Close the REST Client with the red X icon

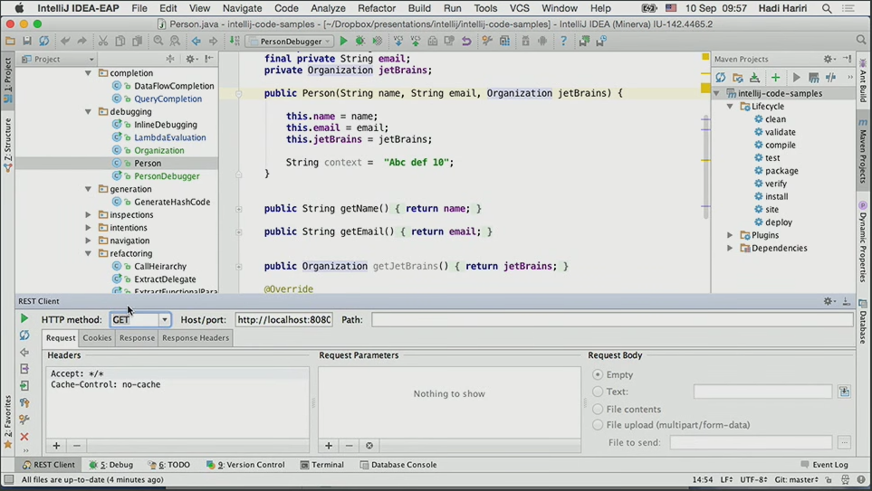[24, 437]
